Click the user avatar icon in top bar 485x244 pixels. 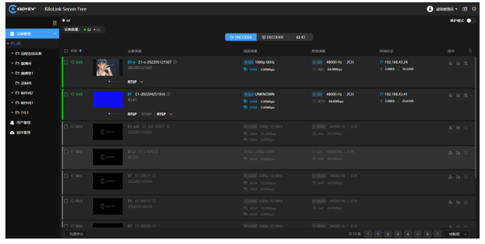(429, 9)
